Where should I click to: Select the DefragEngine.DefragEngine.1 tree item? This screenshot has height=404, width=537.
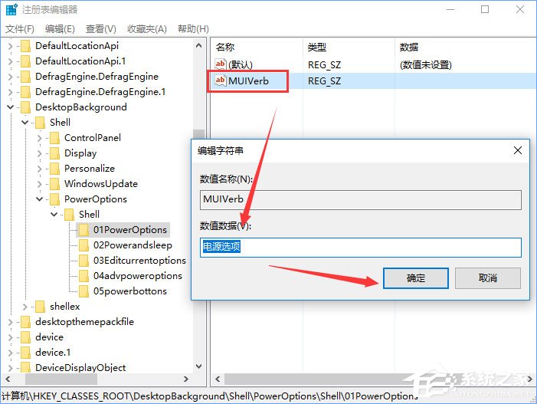click(x=100, y=92)
